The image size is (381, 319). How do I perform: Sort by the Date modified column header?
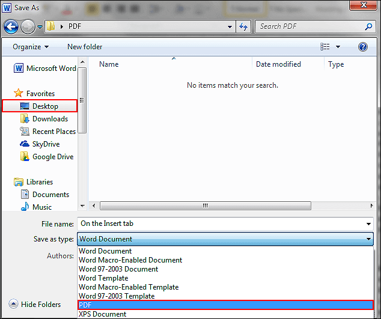tap(278, 64)
